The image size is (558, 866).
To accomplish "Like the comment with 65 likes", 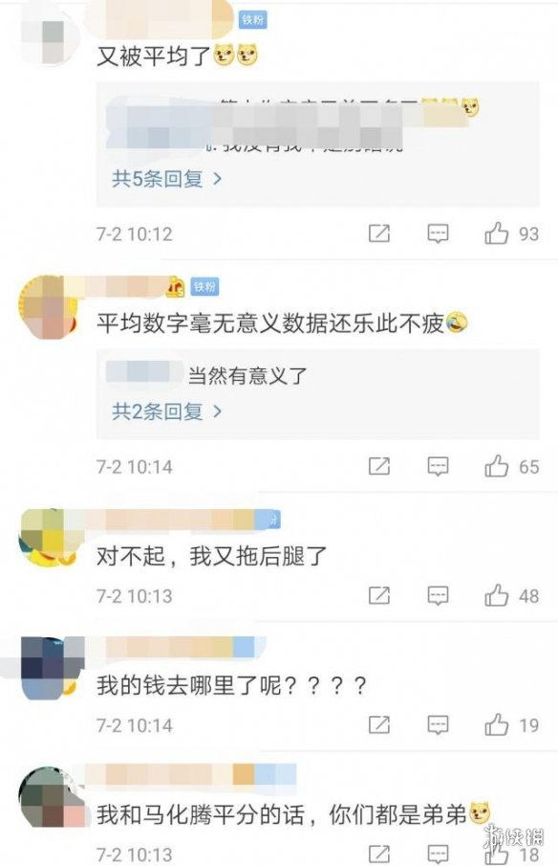I will point(496,466).
